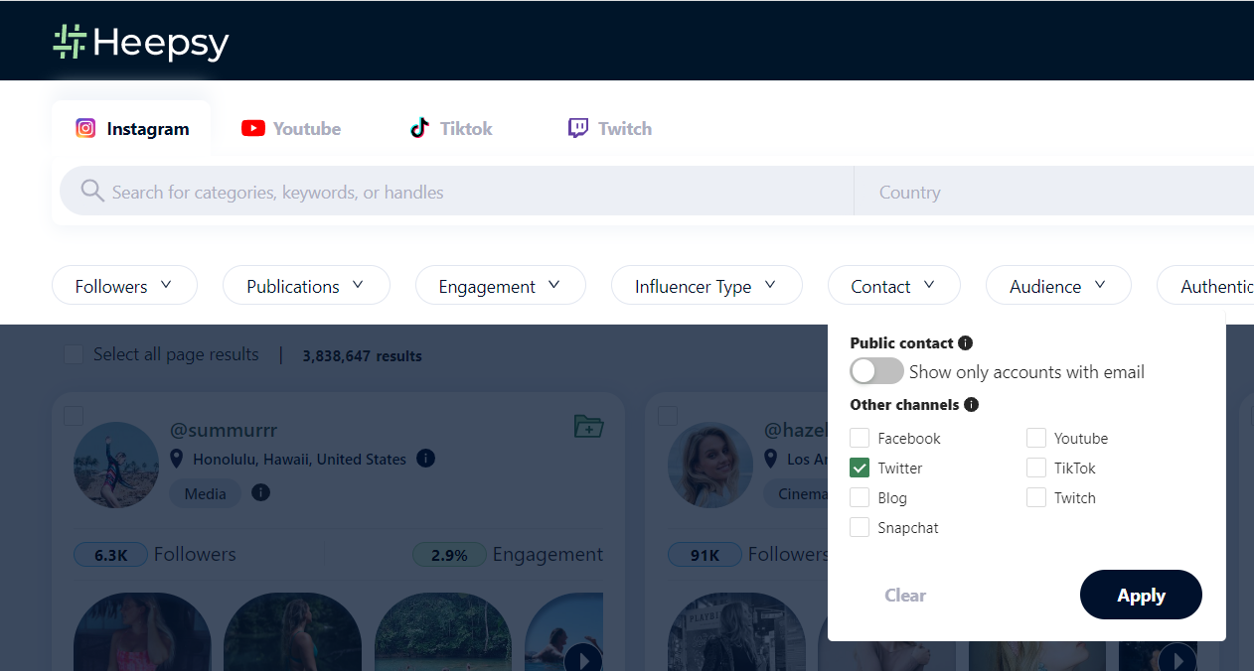The width and height of the screenshot is (1254, 671).
Task: Tick Select all page results
Action: [74, 354]
